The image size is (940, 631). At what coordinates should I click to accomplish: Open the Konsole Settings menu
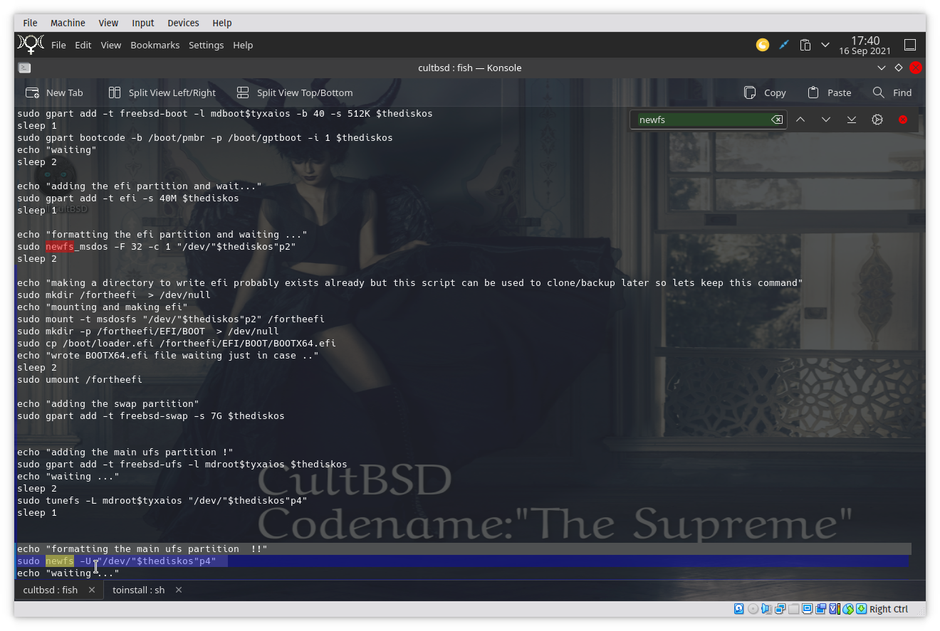(x=206, y=45)
